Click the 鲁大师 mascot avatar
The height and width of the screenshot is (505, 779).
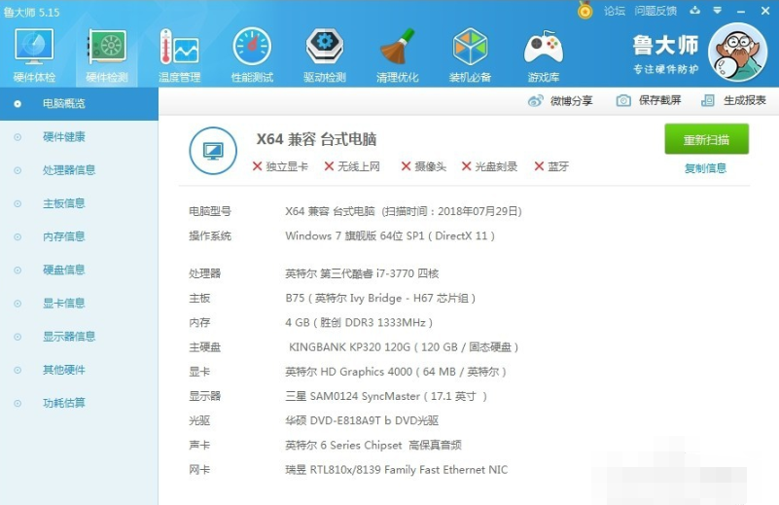click(x=737, y=53)
